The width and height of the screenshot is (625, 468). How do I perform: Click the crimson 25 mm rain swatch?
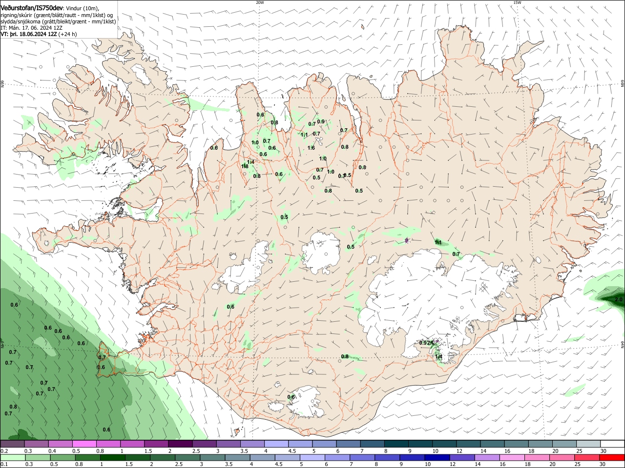click(x=587, y=457)
